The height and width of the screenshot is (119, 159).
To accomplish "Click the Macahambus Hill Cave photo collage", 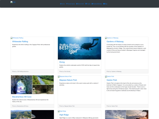I will click(32, 85).
